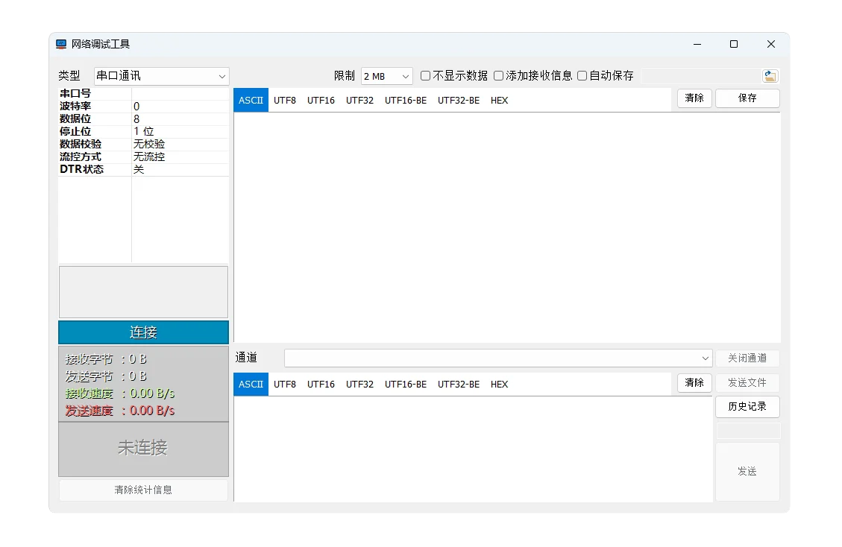Click the 接收字节 0 B readout
Image resolution: width=842 pixels, height=547 pixels.
tap(107, 359)
